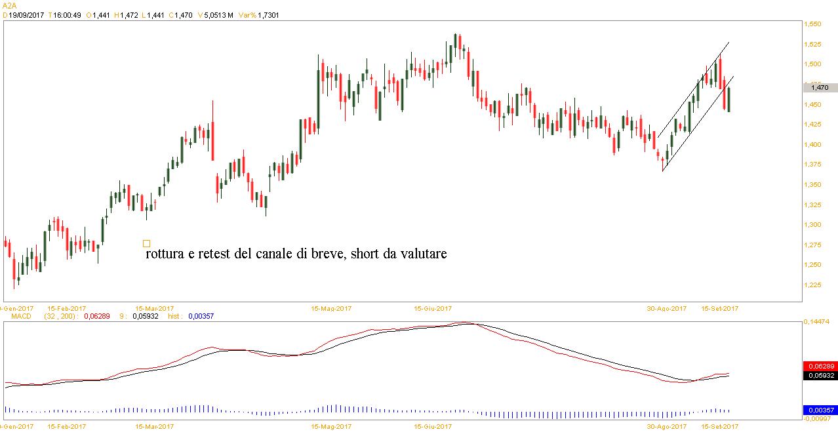Click the 1,550 price axis label
Image resolution: width=838 pixels, height=438 pixels.
(812, 24)
